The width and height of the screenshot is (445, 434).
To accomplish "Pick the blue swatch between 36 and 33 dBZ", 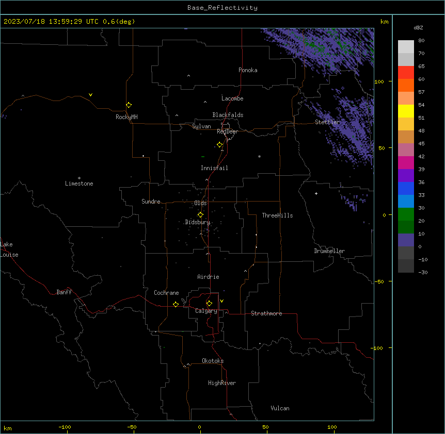I will pos(406,188).
